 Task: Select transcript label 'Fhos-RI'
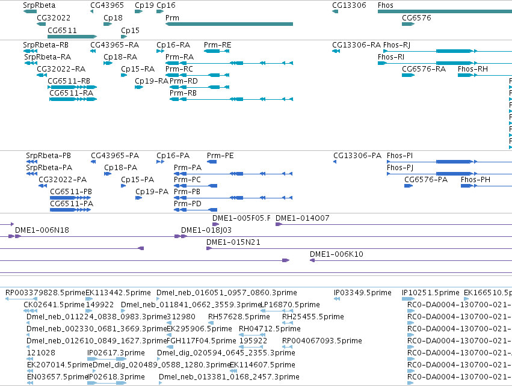[391, 57]
